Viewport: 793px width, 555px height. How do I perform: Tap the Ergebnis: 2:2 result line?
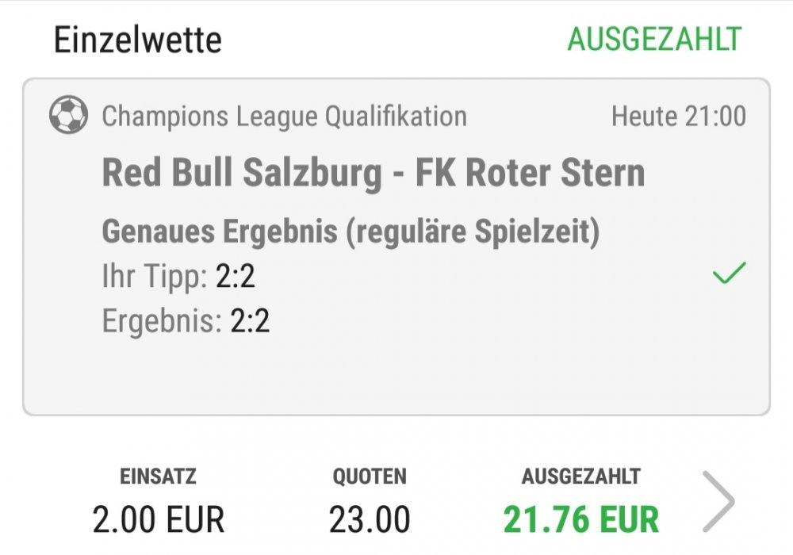click(x=186, y=320)
